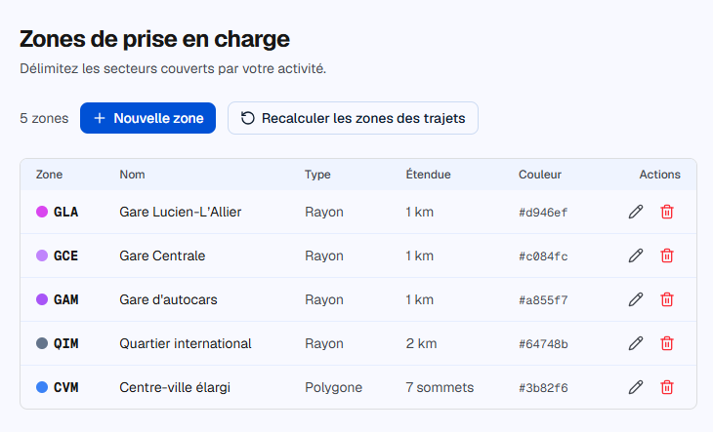Delete the Quartier international zone
The image size is (713, 432).
[667, 343]
